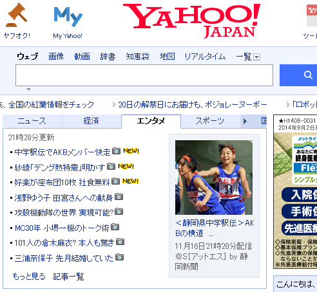Click camera icon beside 三浦奈保子 headline
317x292 pixels.
pyautogui.click(x=119, y=257)
